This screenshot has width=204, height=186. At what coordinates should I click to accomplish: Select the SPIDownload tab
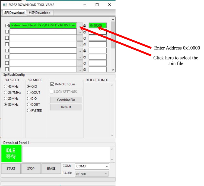pos(14,13)
